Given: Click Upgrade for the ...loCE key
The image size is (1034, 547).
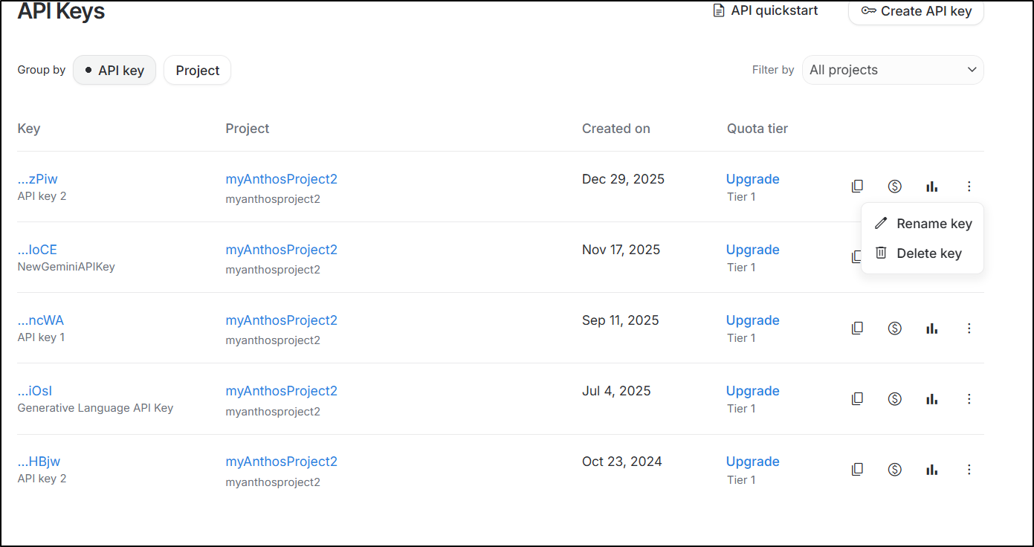Looking at the screenshot, I should click(x=752, y=250).
